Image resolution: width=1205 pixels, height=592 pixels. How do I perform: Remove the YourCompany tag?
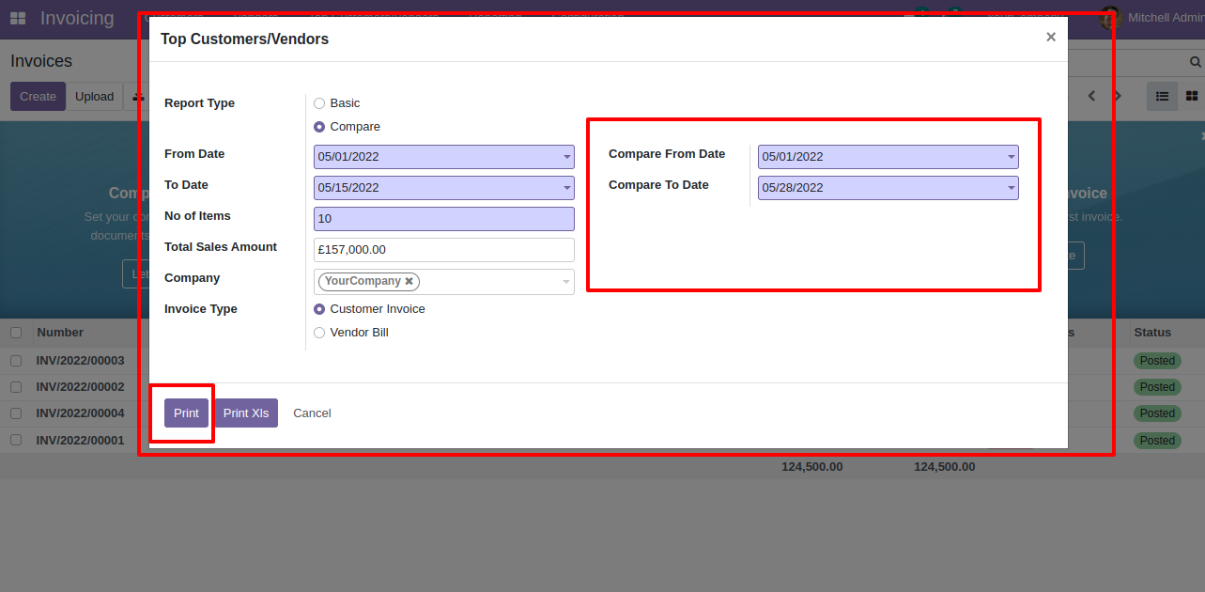[x=409, y=281]
